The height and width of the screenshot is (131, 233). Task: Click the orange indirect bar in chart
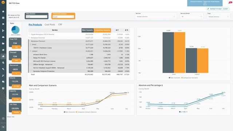click(203, 61)
